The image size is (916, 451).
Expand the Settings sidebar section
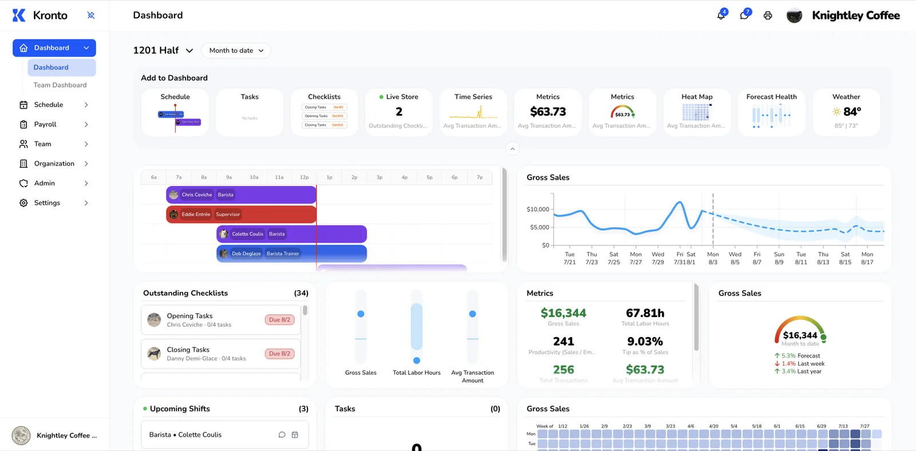[86, 203]
